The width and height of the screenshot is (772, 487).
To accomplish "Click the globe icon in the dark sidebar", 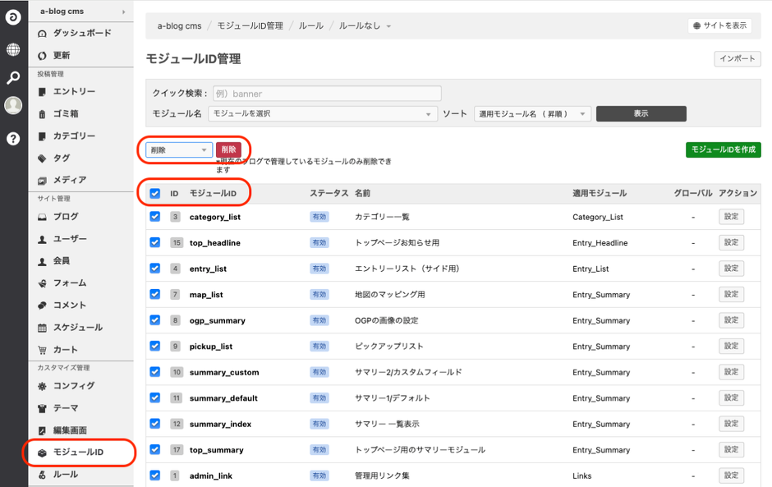I will 13,49.
